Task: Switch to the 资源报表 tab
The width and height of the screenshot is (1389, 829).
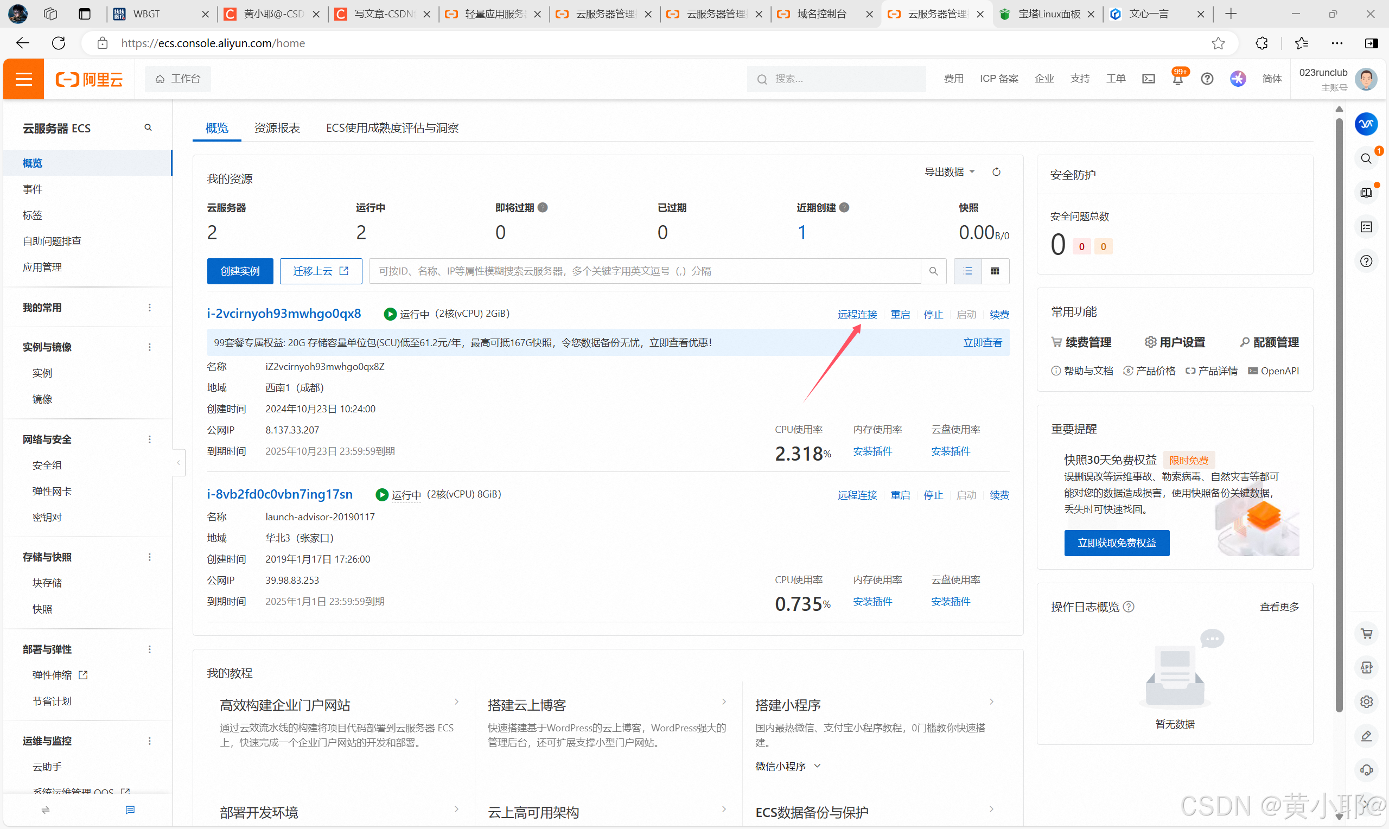Action: click(x=277, y=128)
